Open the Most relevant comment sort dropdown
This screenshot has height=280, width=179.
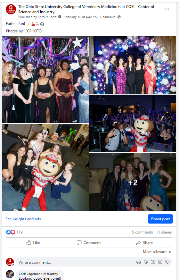pos(157,252)
